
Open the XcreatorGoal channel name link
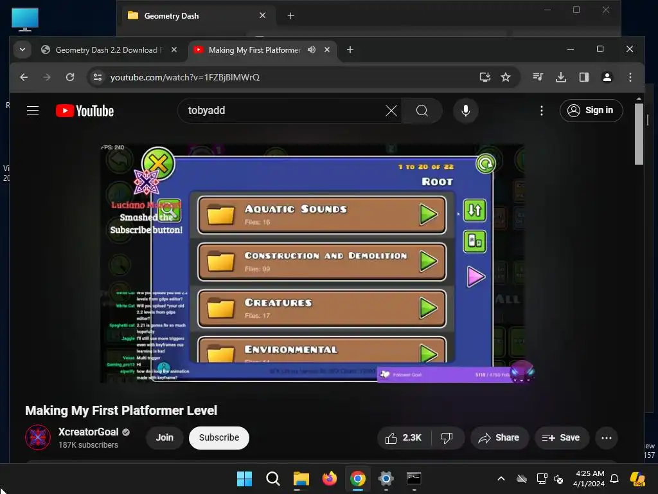click(88, 432)
